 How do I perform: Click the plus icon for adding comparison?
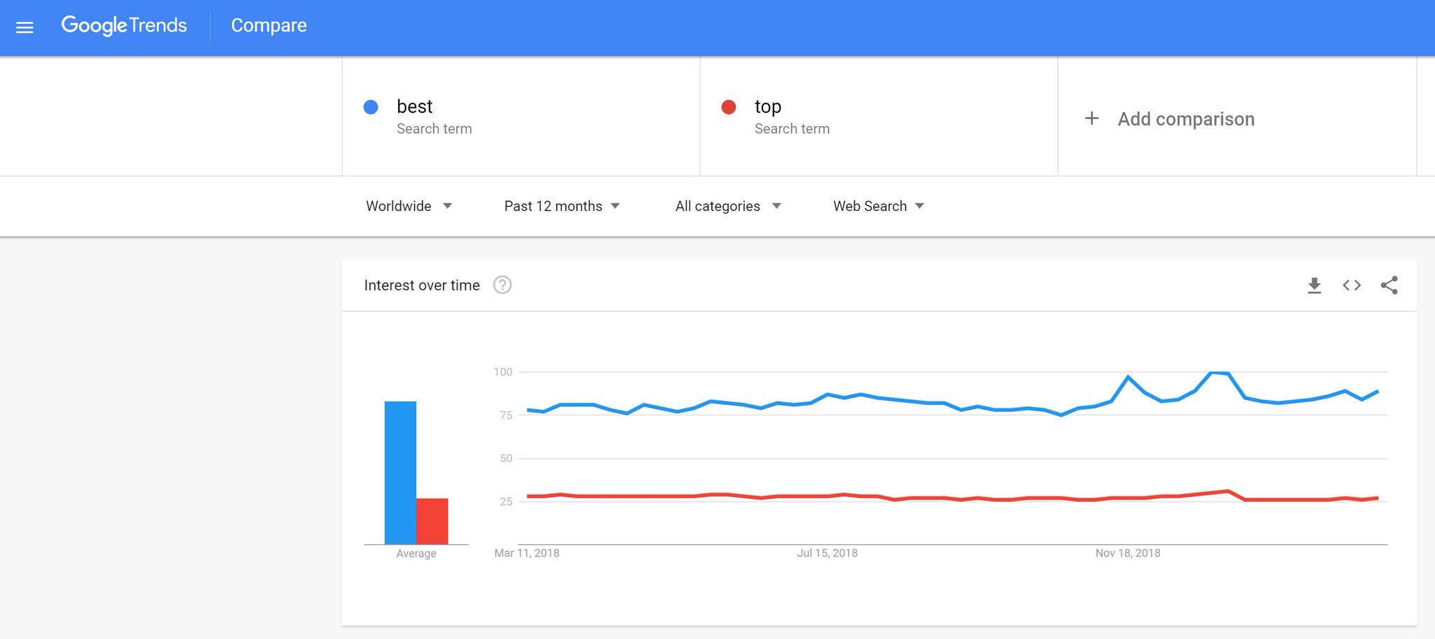[1092, 118]
